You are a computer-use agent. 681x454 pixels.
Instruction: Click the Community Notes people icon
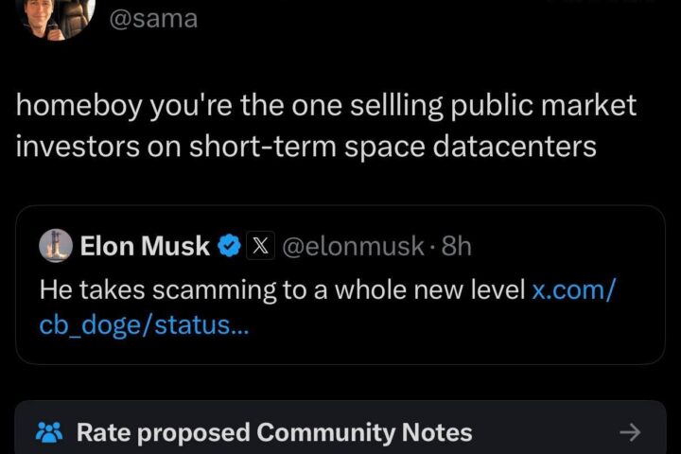tap(49, 432)
